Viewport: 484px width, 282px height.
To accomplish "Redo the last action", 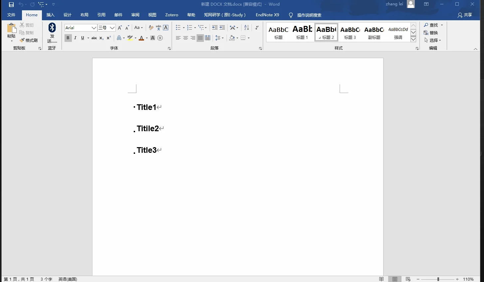I will pos(32,4).
